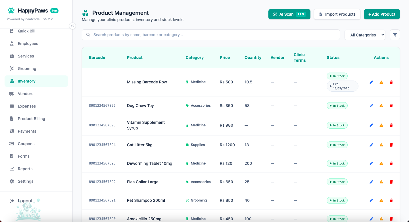The image size is (409, 222).
Task: Launch the AI Scan PRO button
Action: 289,14
